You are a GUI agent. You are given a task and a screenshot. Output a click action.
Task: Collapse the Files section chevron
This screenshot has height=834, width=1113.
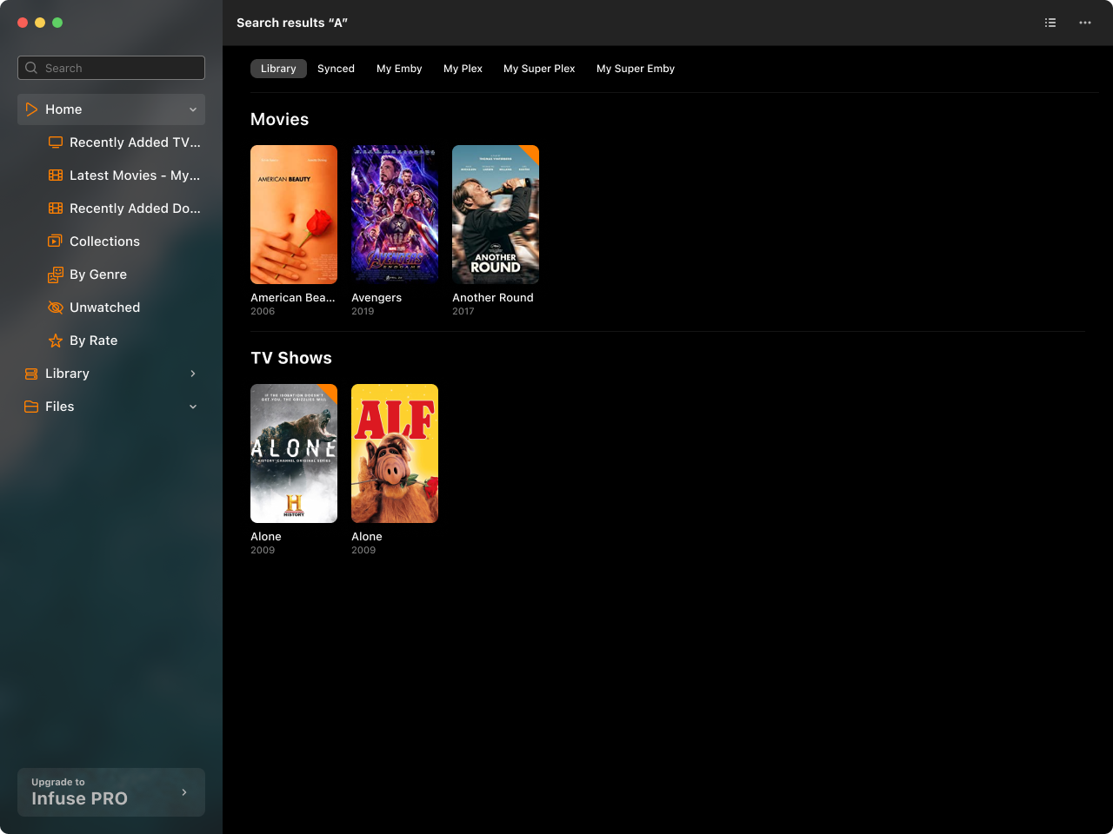pos(193,407)
